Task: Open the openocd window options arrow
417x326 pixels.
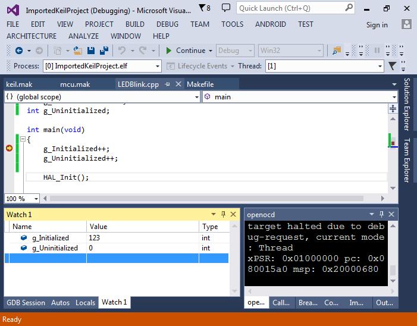Action: pos(372,214)
